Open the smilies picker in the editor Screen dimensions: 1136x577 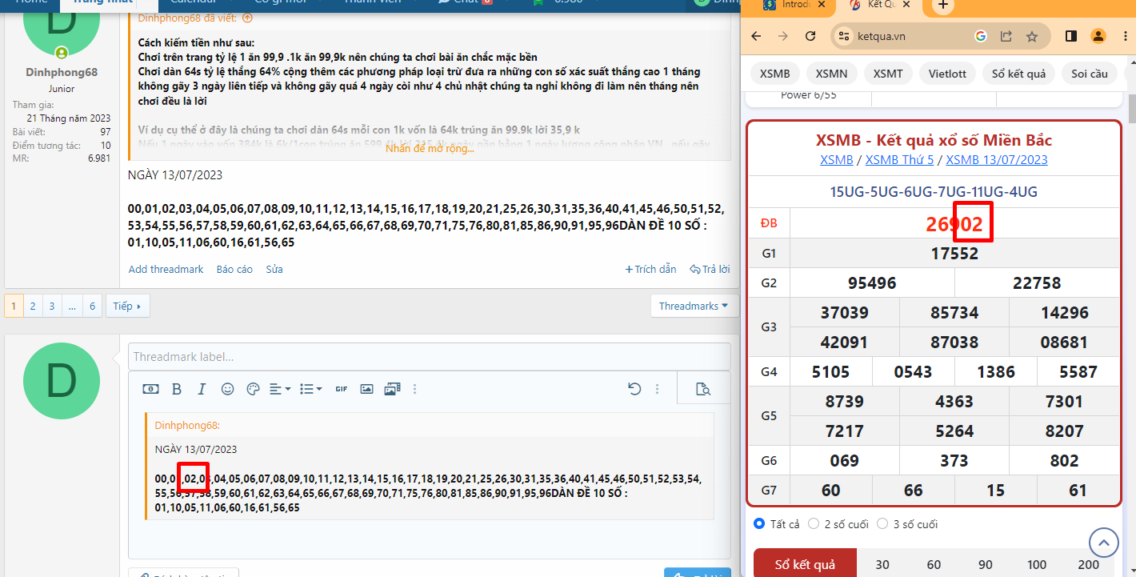[x=227, y=389]
